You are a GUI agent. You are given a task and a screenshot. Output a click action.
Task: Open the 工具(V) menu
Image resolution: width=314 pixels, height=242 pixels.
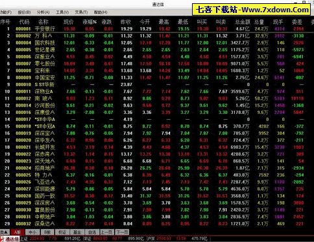(62, 12)
